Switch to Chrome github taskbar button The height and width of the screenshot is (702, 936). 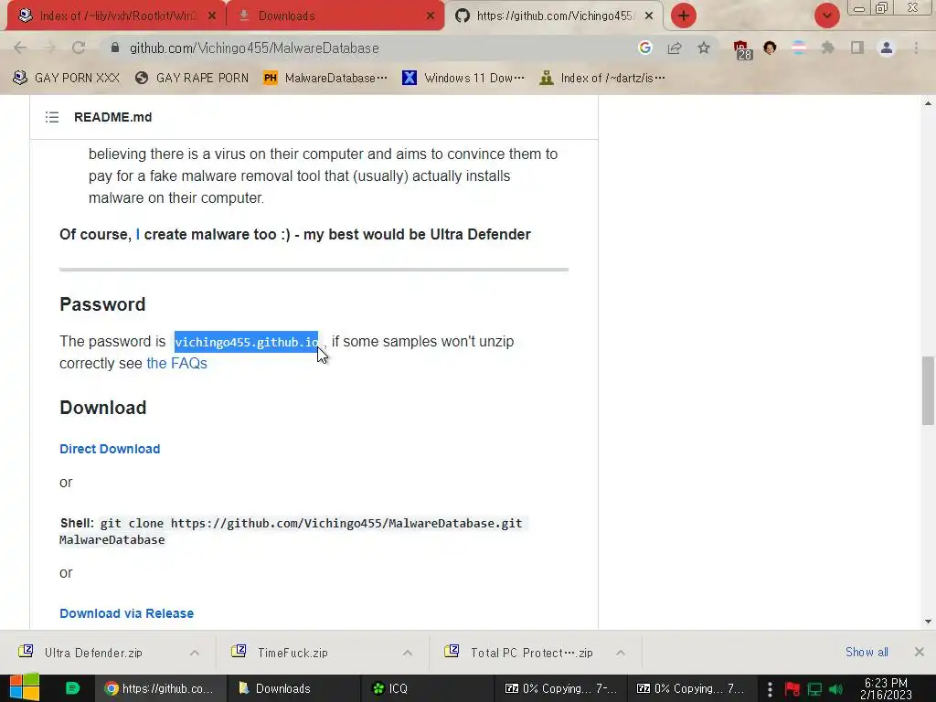[x=159, y=688]
